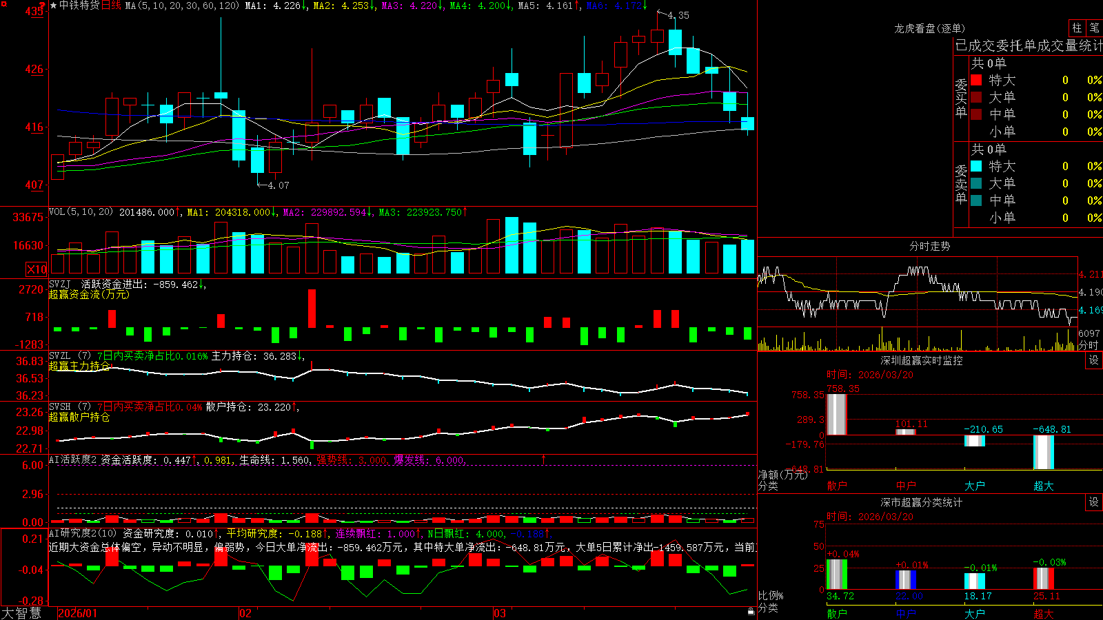The width and height of the screenshot is (1103, 620).
Task: Switch order view to 笔 (tick) mode
Action: pyautogui.click(x=1095, y=28)
